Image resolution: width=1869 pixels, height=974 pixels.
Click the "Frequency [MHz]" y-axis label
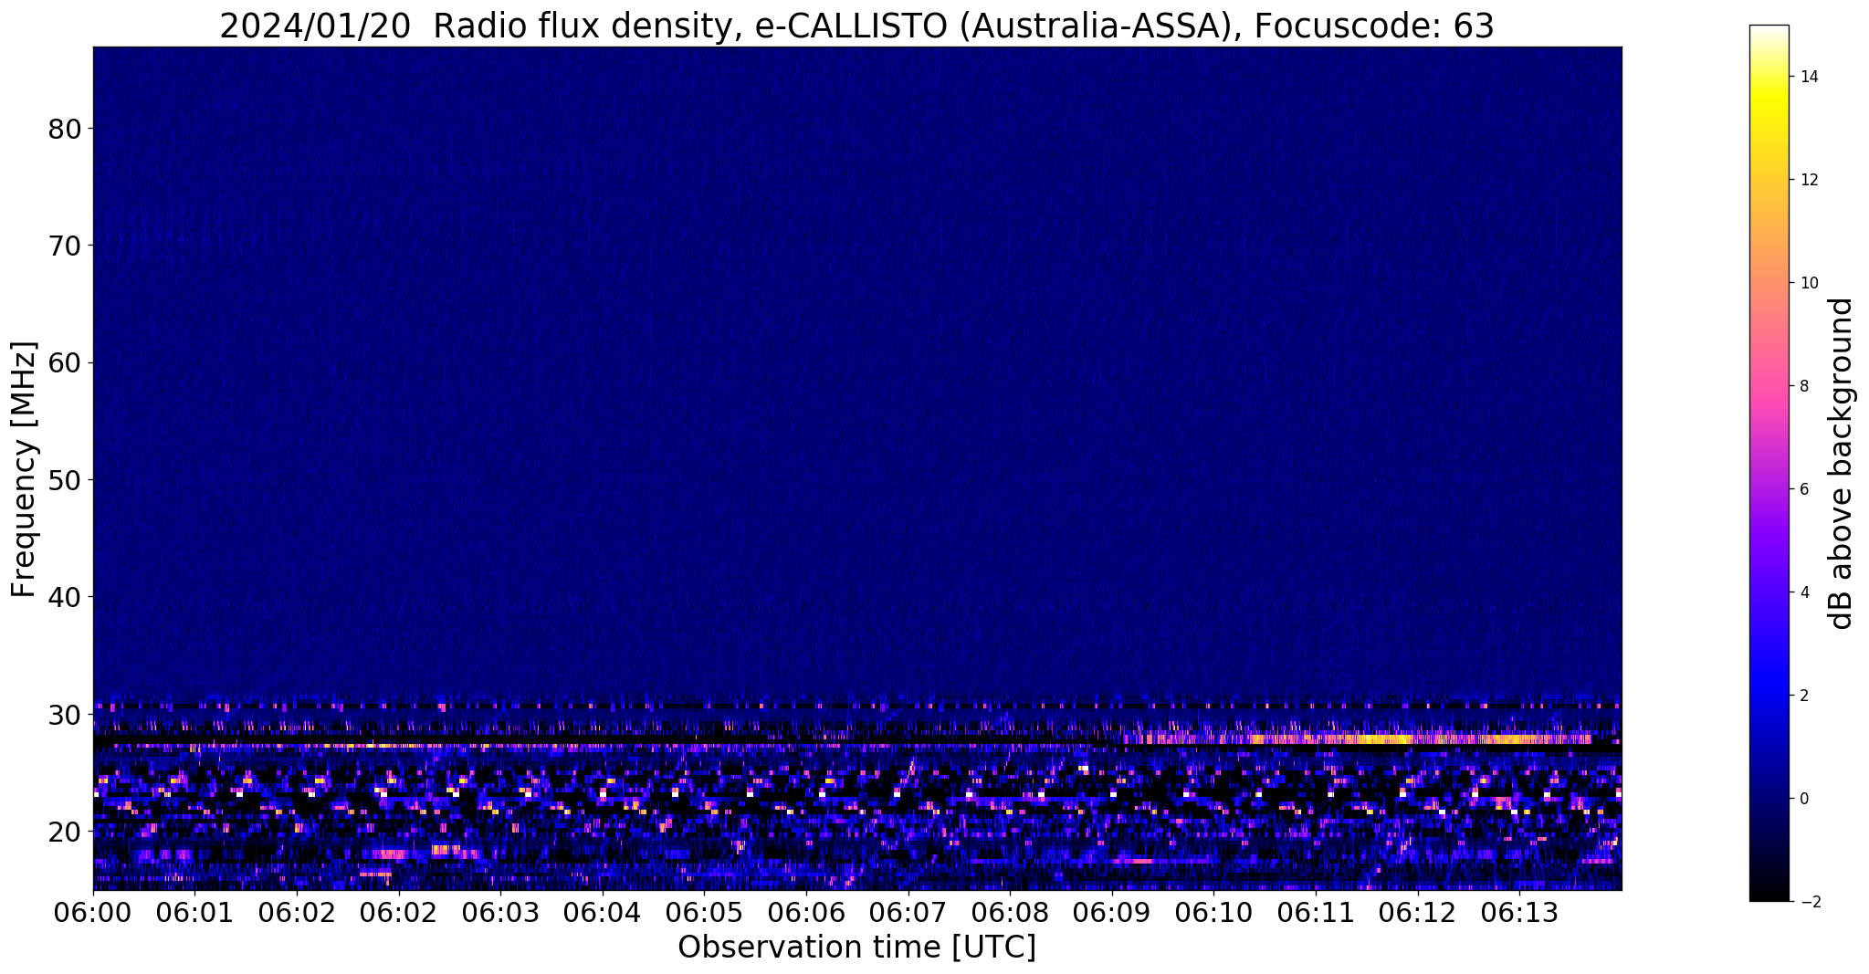[25, 469]
